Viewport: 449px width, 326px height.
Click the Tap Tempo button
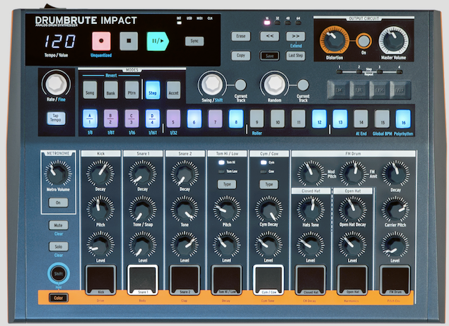pyautogui.click(x=56, y=118)
